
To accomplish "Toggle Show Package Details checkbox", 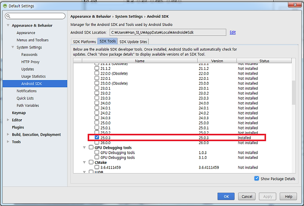I will point(257,178).
